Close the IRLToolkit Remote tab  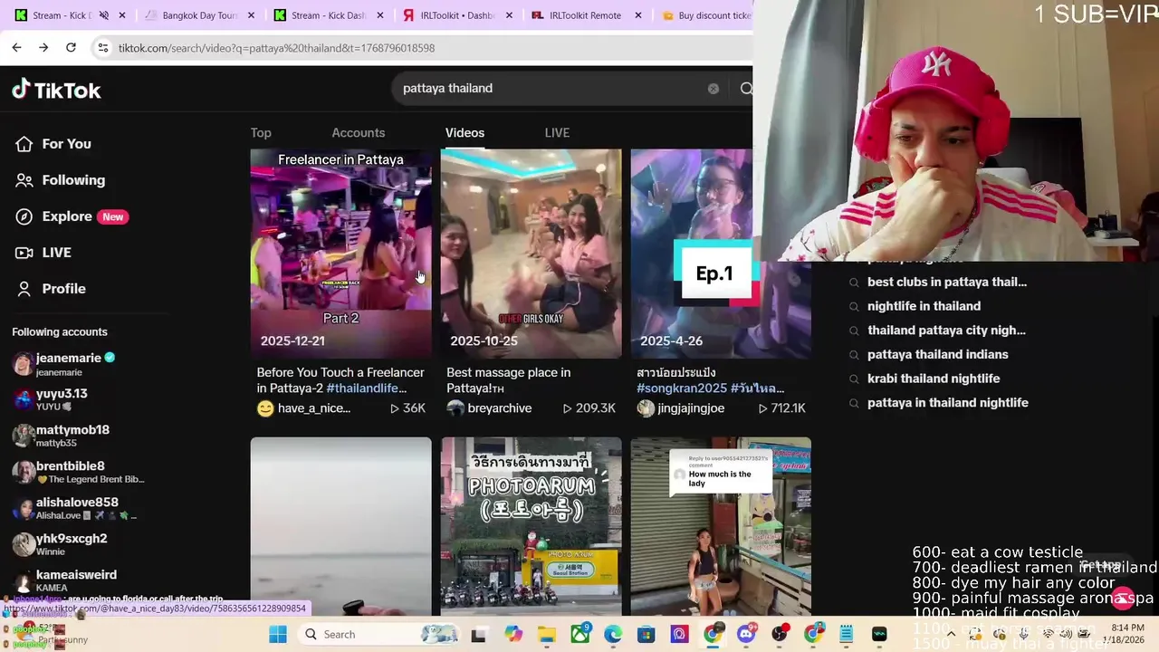(638, 15)
